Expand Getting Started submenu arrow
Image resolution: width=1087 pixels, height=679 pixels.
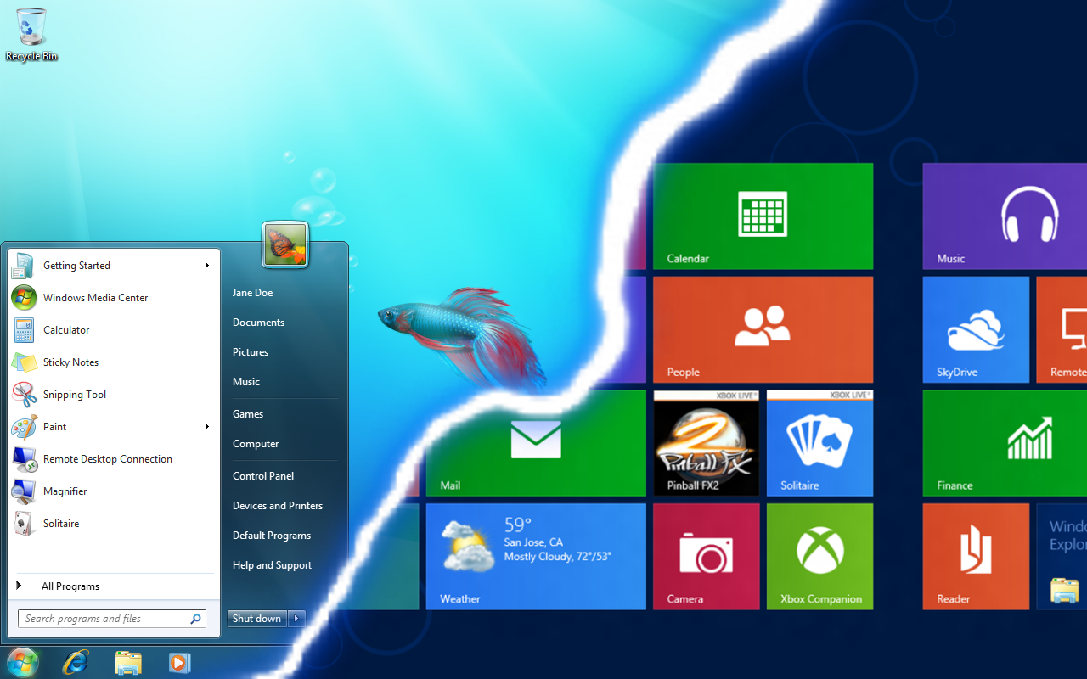click(x=206, y=266)
